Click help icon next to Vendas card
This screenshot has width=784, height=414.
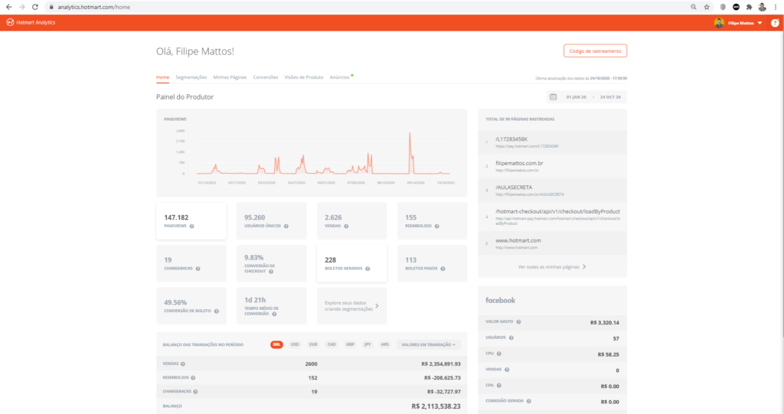[346, 226]
